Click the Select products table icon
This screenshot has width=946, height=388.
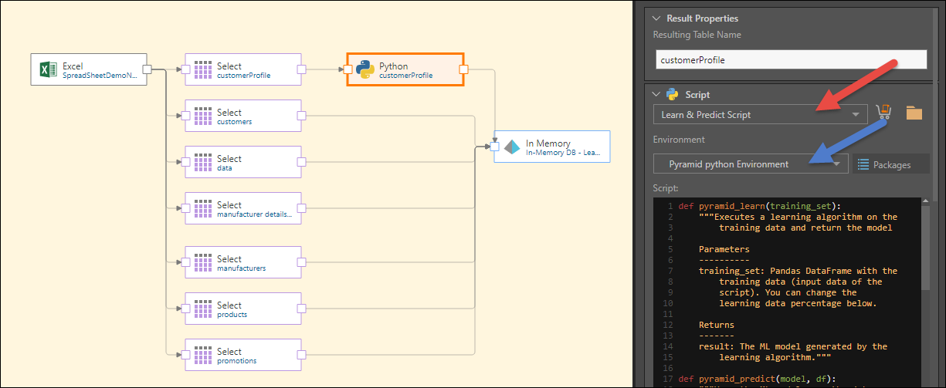pyautogui.click(x=203, y=309)
